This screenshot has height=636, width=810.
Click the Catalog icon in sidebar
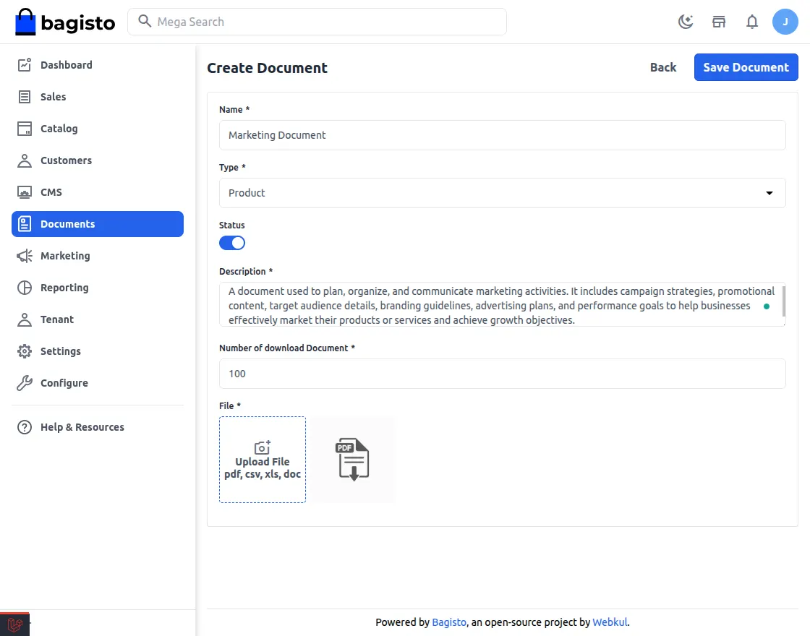tap(25, 129)
